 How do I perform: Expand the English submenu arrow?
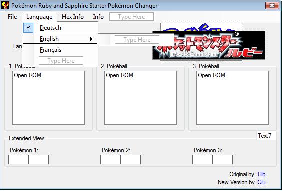[91, 39]
